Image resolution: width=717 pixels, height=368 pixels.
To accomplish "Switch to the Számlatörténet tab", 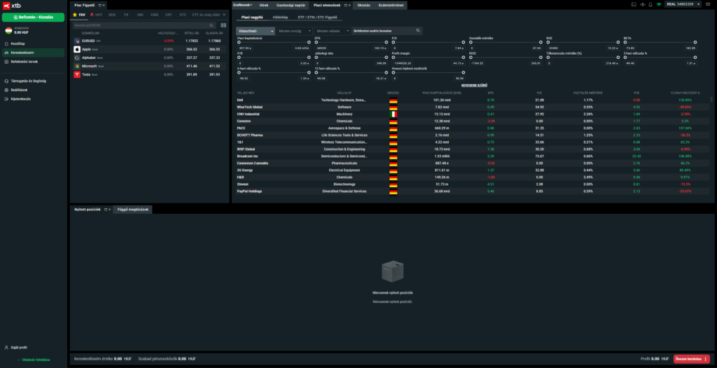I will pyautogui.click(x=391, y=6).
